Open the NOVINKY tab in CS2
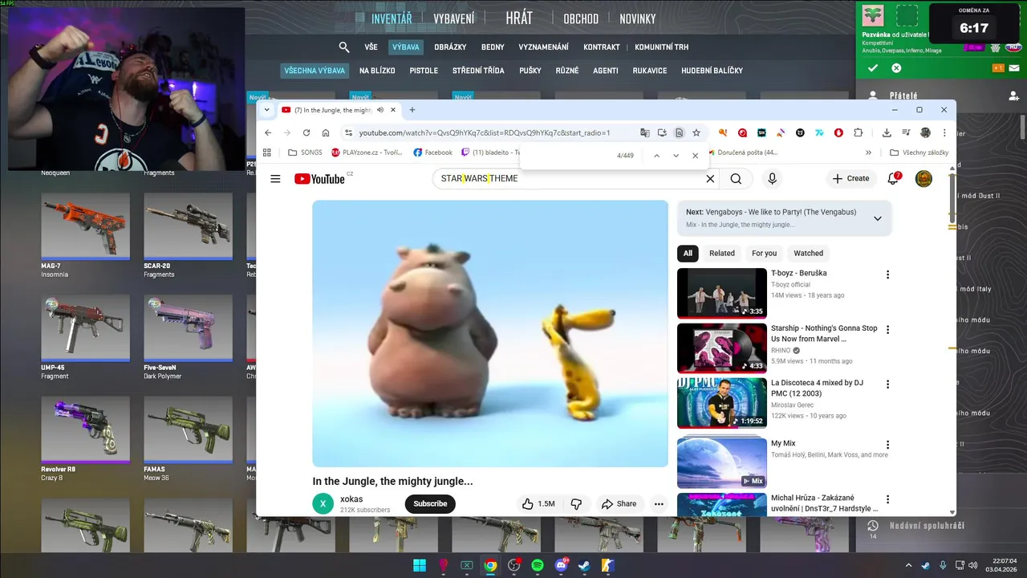 (638, 18)
